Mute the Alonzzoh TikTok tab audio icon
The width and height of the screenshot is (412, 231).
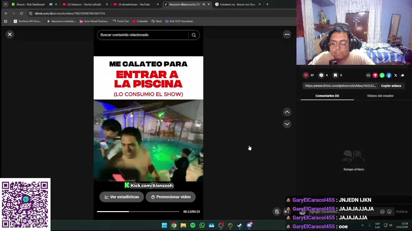coord(203,4)
